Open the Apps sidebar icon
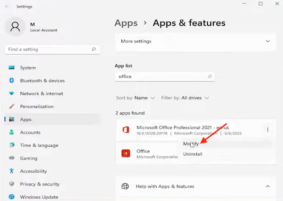 pos(12,119)
